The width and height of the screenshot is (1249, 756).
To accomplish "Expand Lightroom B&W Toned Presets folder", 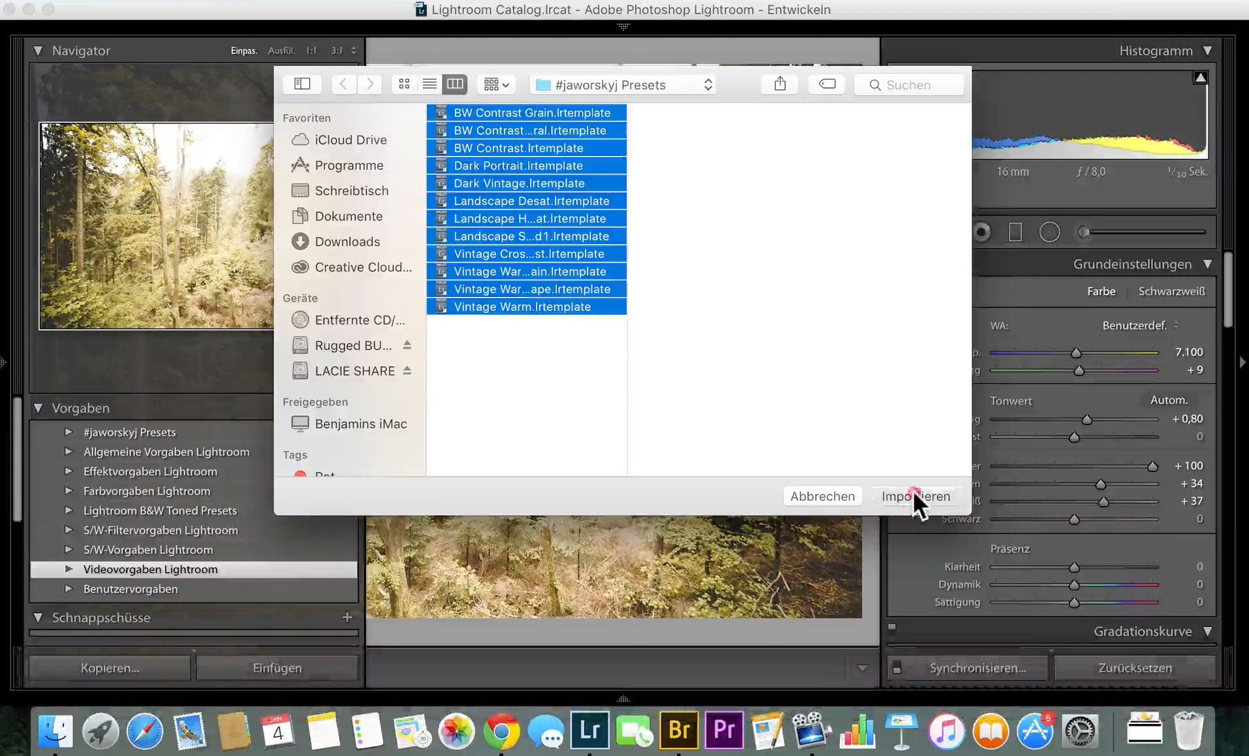I will pyautogui.click(x=69, y=510).
